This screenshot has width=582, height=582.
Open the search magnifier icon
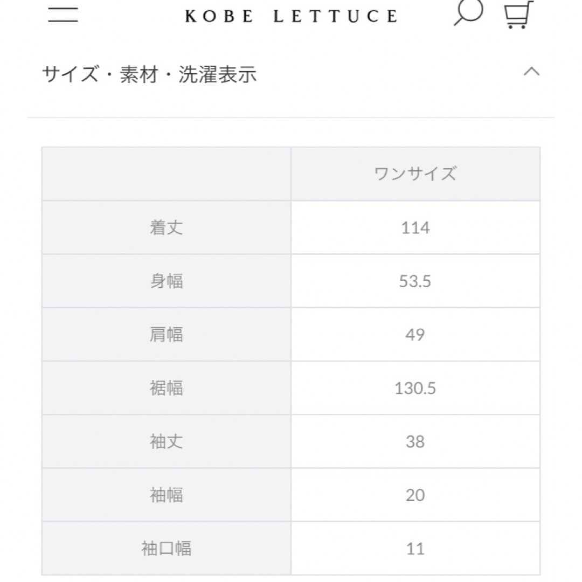[468, 12]
